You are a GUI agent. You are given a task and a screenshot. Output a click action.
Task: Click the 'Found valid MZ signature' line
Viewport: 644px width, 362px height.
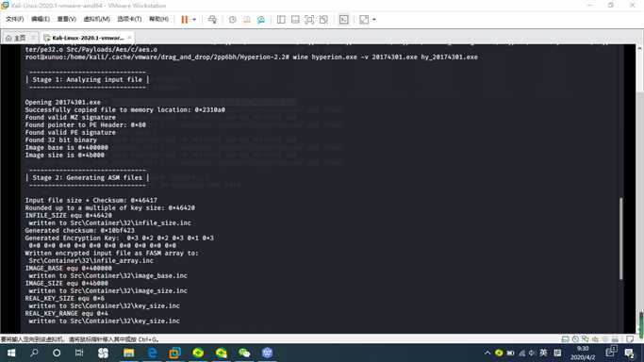click(x=70, y=118)
